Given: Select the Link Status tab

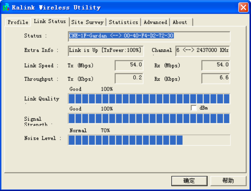Looking at the screenshot, I should (50, 21).
